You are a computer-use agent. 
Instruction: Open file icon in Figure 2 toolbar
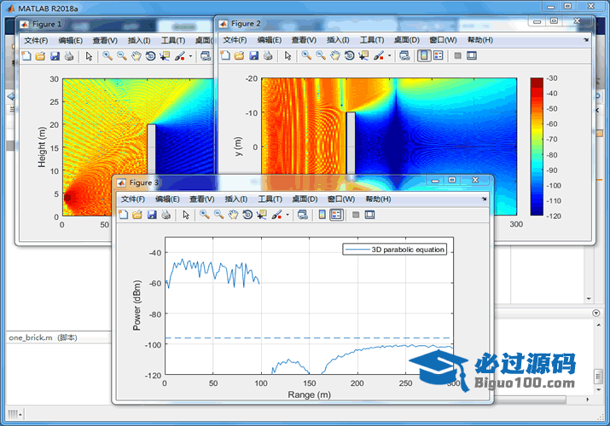click(x=239, y=55)
